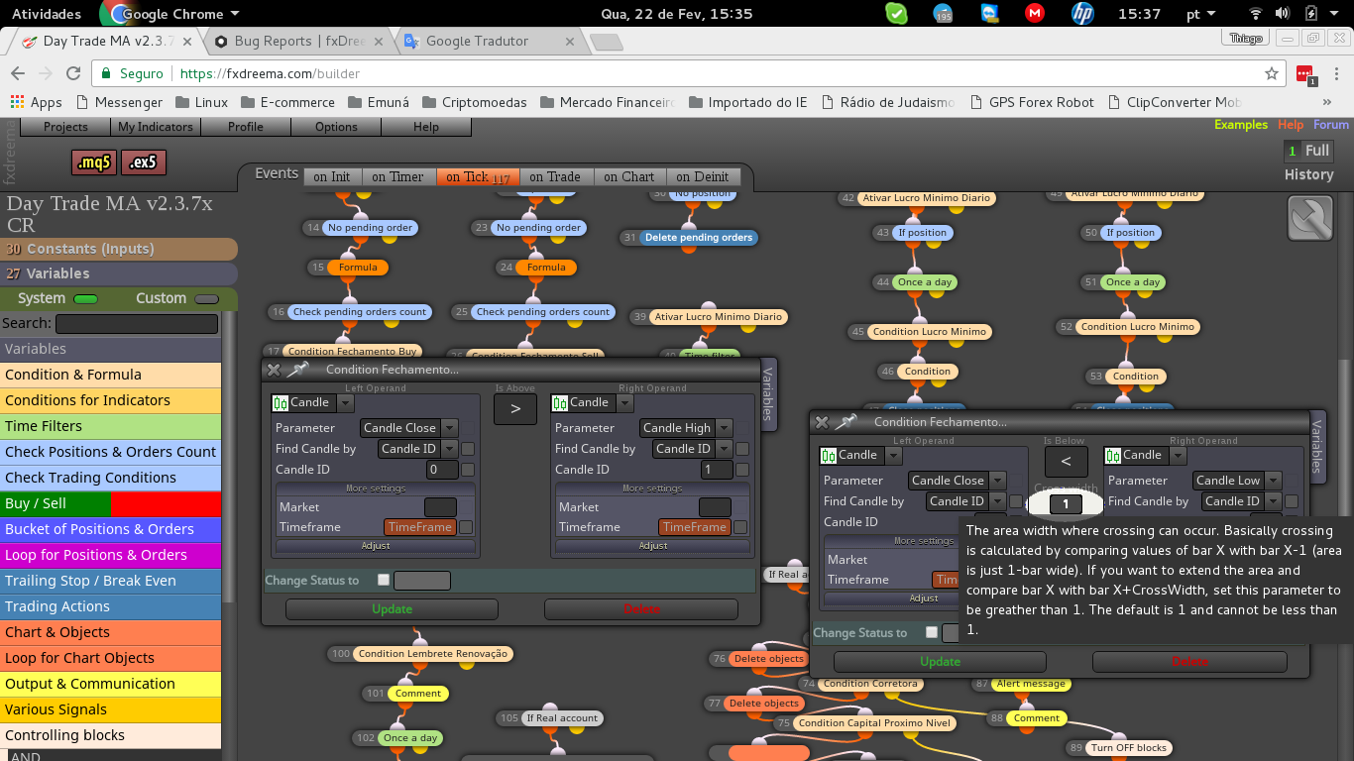Switch to the on Timer events tab

click(397, 176)
